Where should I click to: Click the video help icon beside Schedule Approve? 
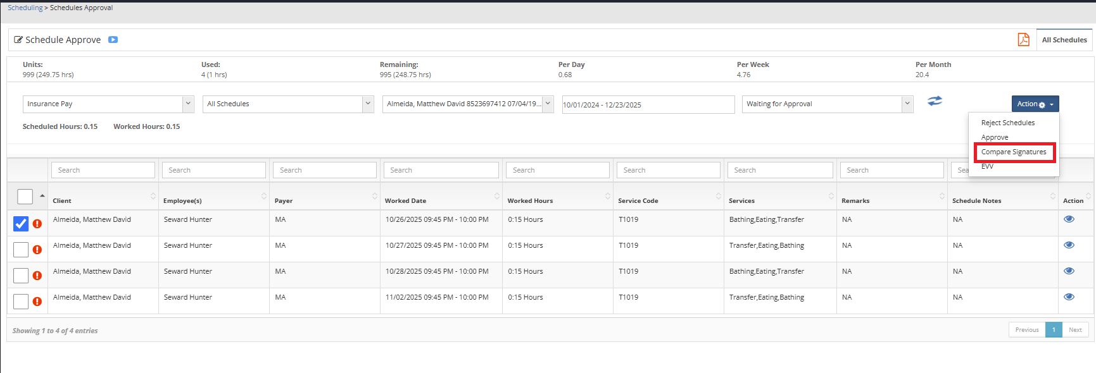[x=113, y=40]
